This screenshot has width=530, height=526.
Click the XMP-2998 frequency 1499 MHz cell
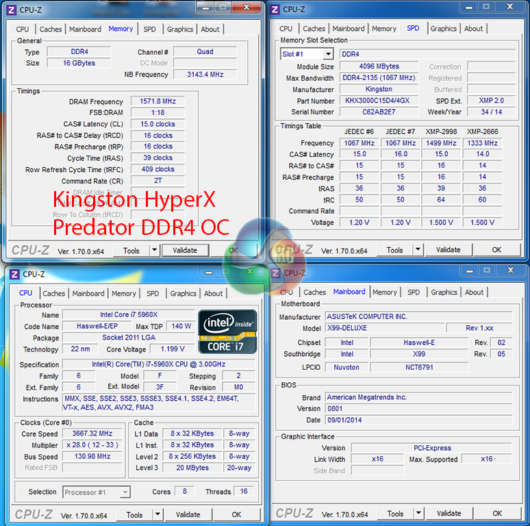(441, 143)
